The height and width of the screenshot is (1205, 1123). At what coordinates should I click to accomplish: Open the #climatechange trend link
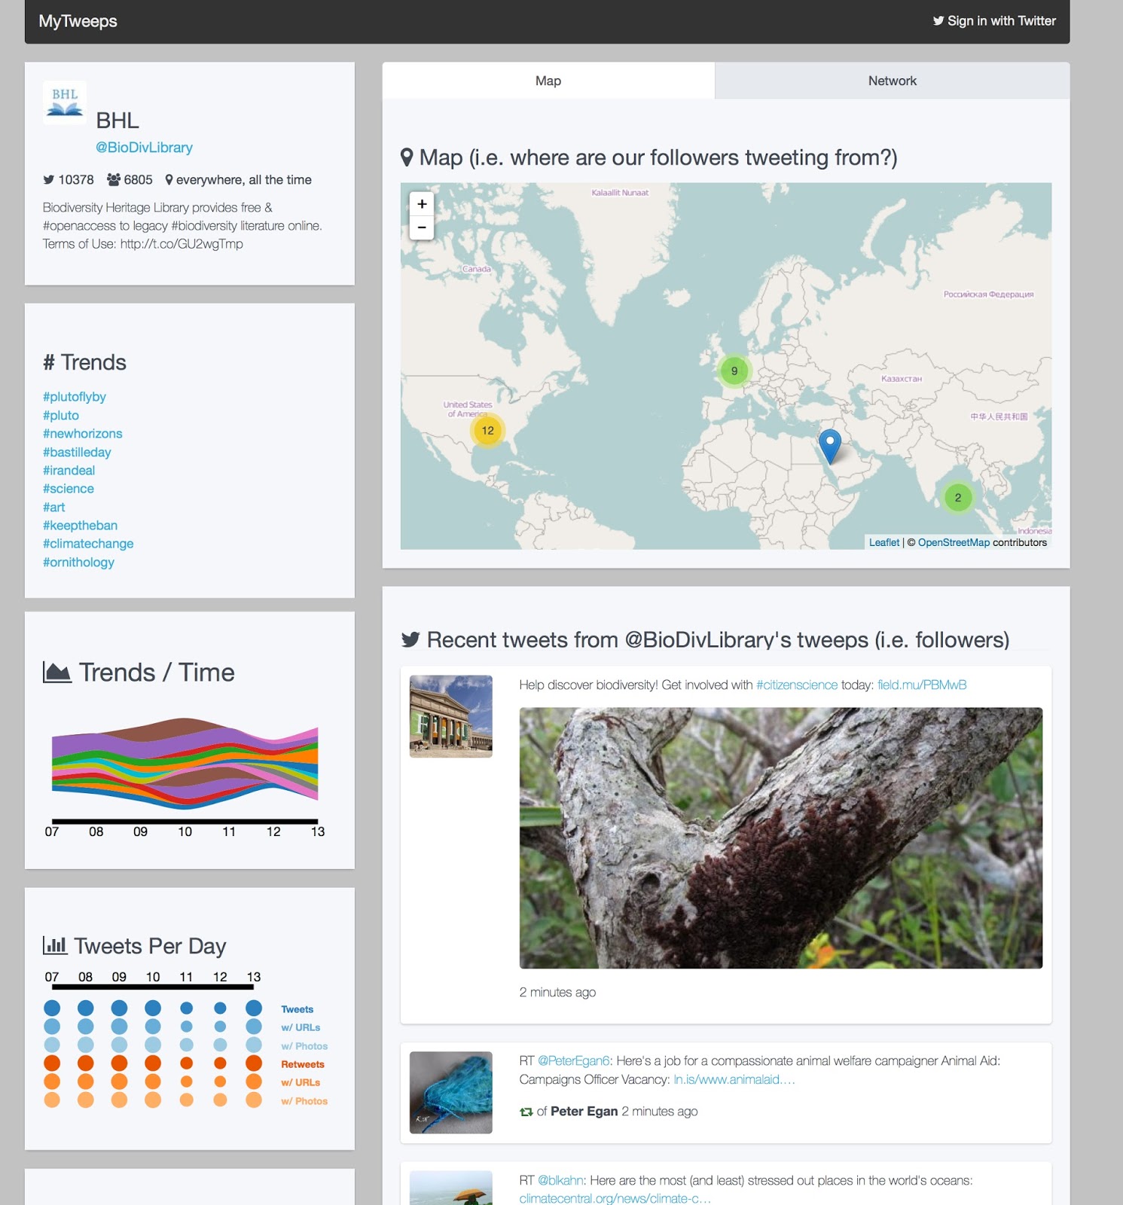point(88,544)
